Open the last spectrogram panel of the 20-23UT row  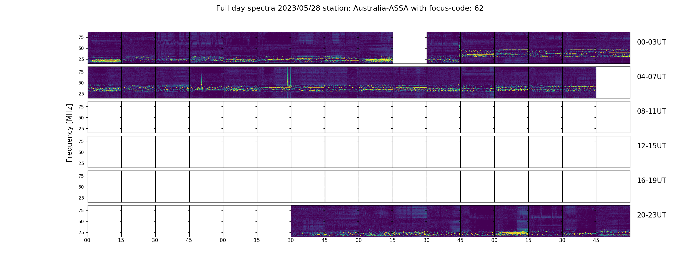613,221
